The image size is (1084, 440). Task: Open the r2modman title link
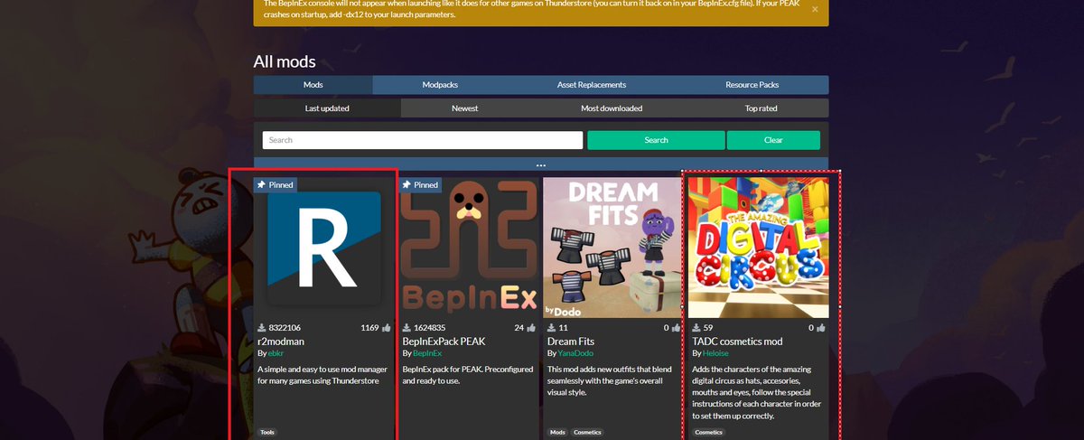coord(279,342)
